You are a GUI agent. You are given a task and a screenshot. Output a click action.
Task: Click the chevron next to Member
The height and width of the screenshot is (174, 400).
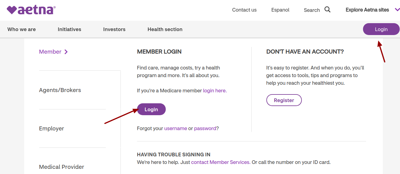tap(66, 52)
